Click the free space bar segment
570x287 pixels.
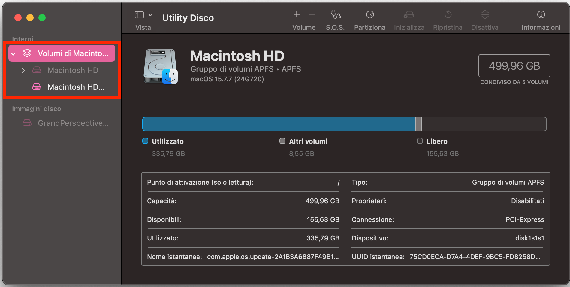484,124
